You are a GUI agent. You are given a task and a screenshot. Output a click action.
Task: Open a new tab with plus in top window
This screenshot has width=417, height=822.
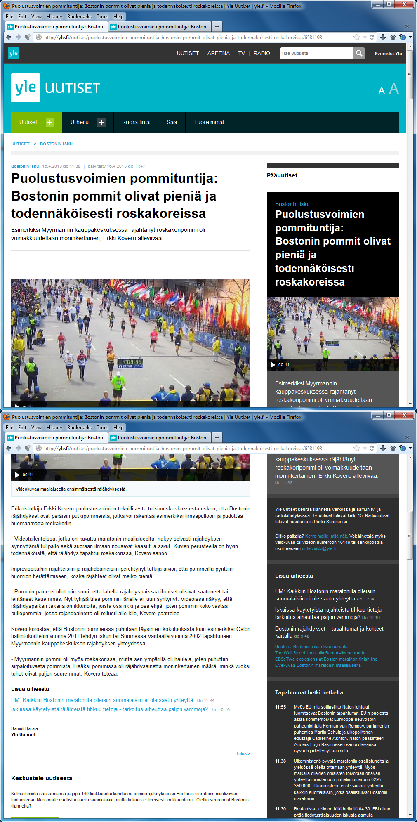coord(217,27)
